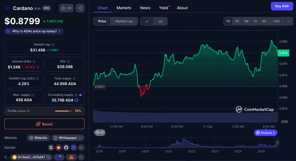Click the rank #10 badge
296x161 pixels.
pos(46,8)
